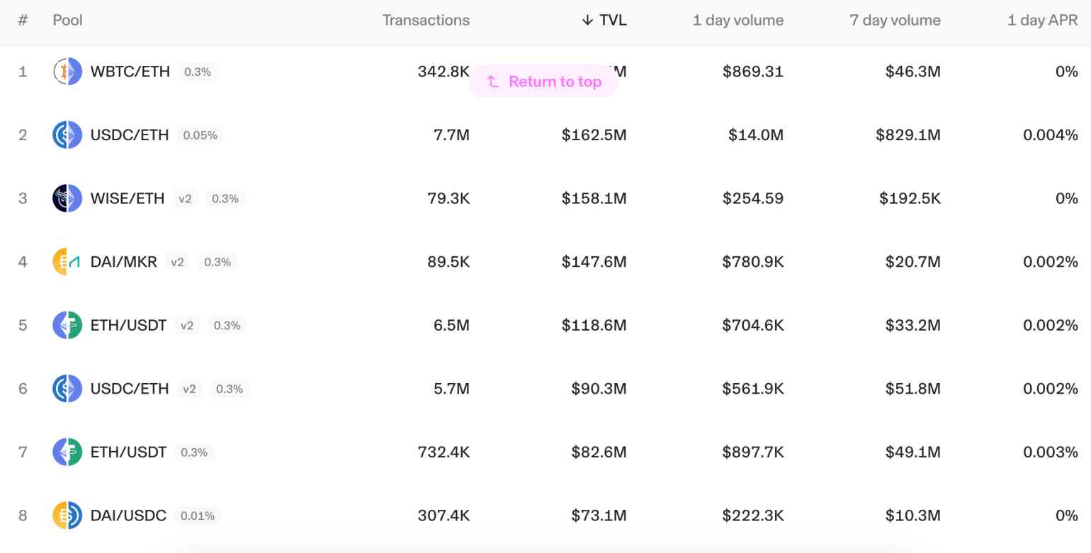Image resolution: width=1091 pixels, height=553 pixels.
Task: Sort pools by the Transactions column
Action: point(426,20)
